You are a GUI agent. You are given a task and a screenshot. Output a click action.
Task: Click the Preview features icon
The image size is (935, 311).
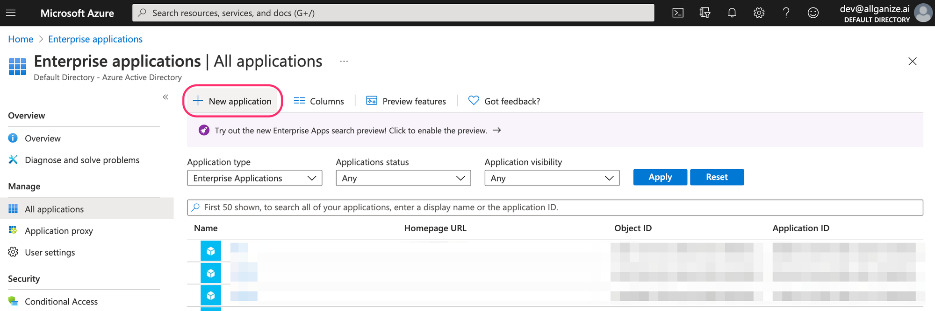[372, 101]
